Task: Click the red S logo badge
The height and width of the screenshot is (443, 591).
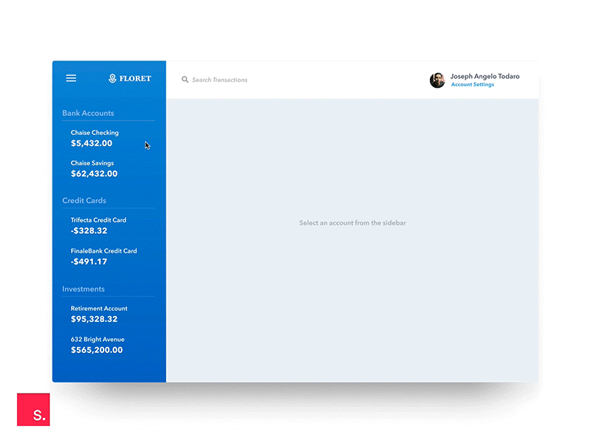Action: click(x=33, y=411)
